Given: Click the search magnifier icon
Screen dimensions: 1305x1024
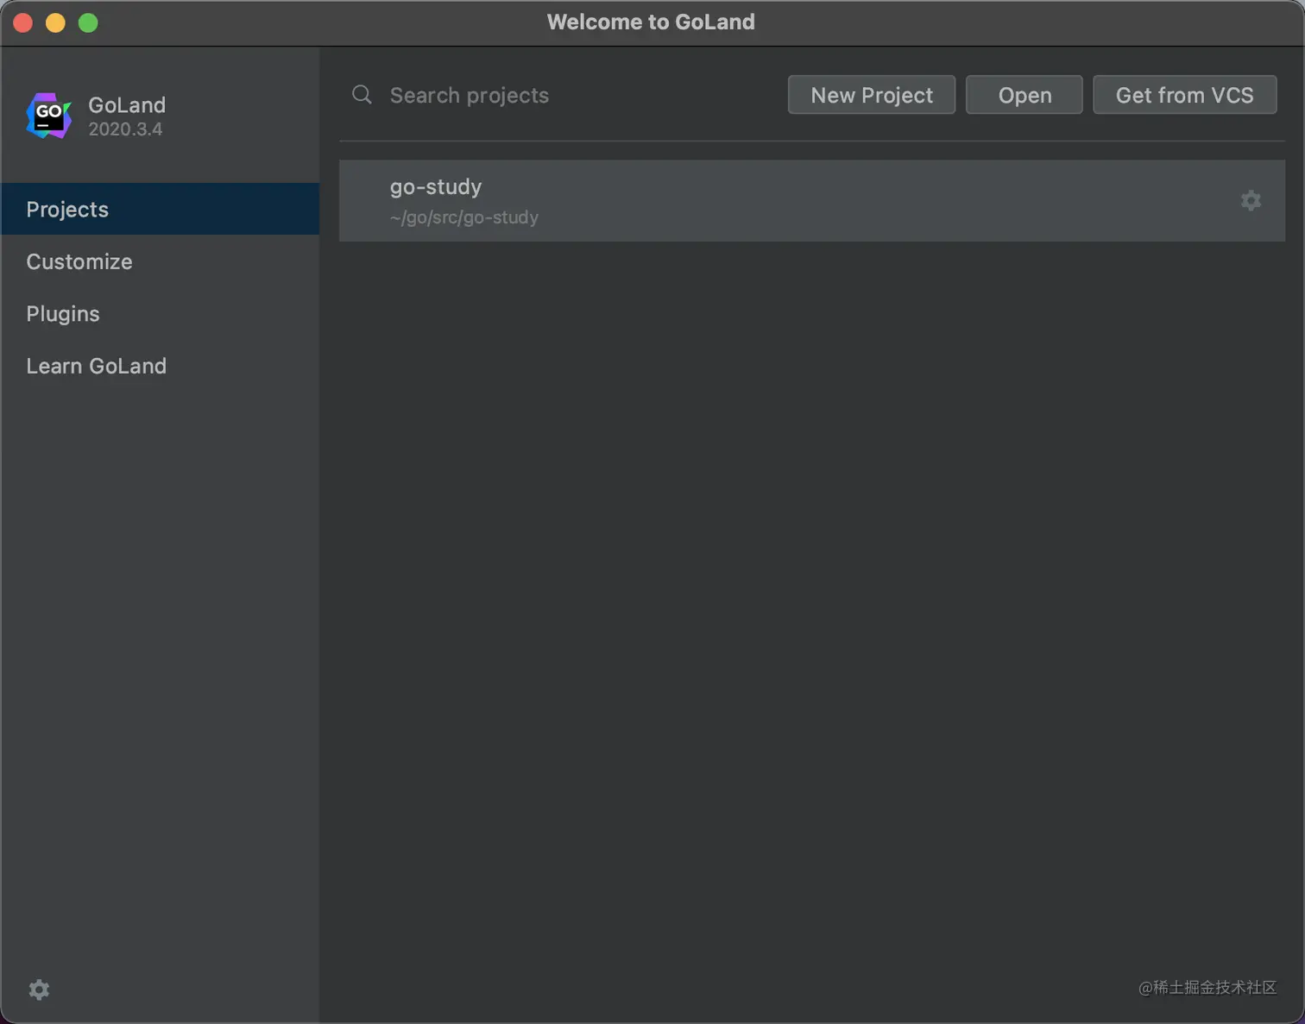Looking at the screenshot, I should (362, 94).
